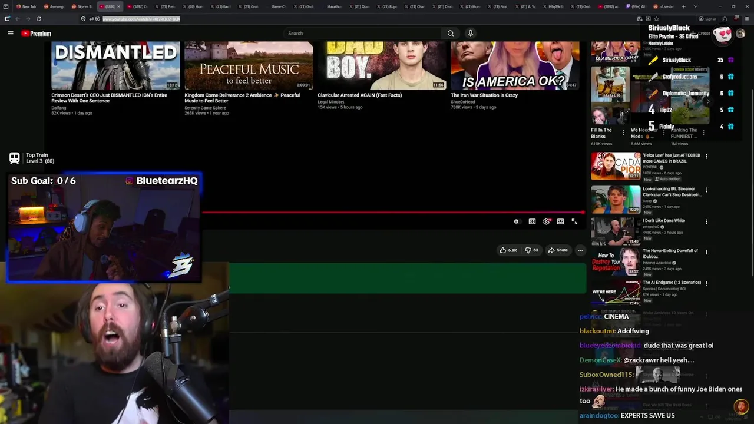Open Crimson Desert's CEO DISMANTLED IGN video title
This screenshot has width=754, height=424.
point(109,98)
